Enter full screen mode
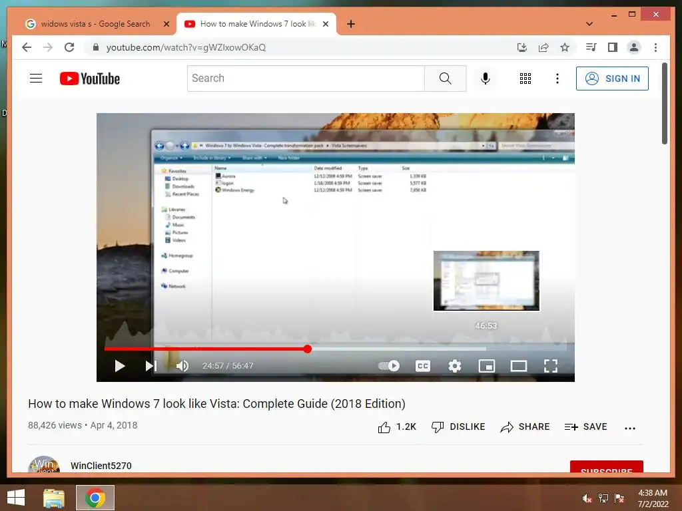The height and width of the screenshot is (511, 682). click(x=551, y=366)
